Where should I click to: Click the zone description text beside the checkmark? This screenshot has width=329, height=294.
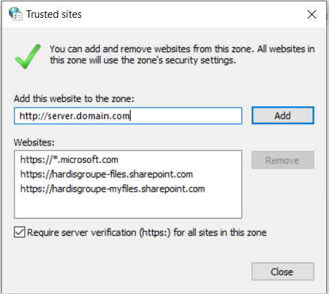pyautogui.click(x=182, y=55)
